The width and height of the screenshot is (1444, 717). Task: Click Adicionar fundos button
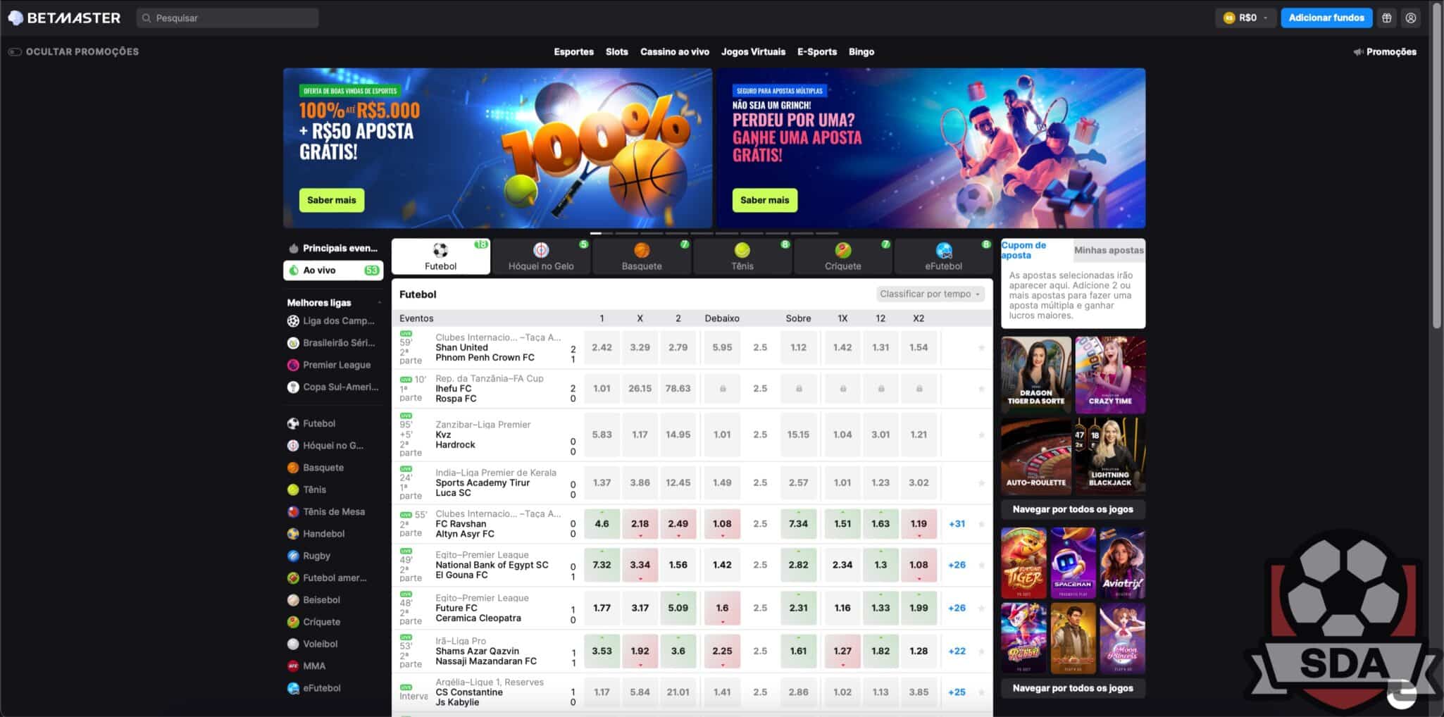(1326, 18)
